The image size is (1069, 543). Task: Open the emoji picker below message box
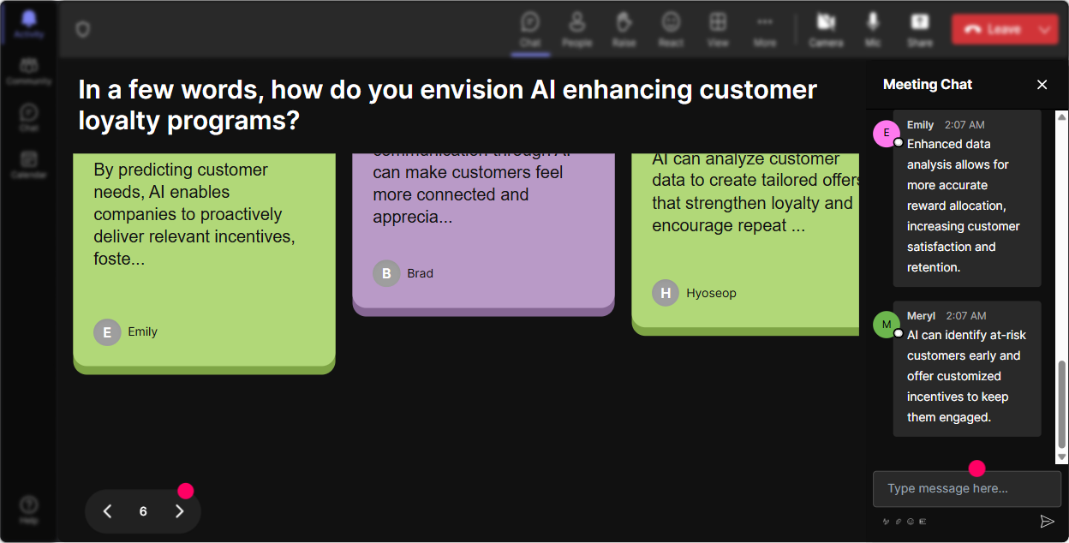911,521
